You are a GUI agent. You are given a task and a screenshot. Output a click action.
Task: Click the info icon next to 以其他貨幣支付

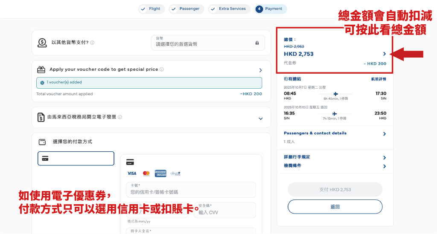click(x=92, y=43)
